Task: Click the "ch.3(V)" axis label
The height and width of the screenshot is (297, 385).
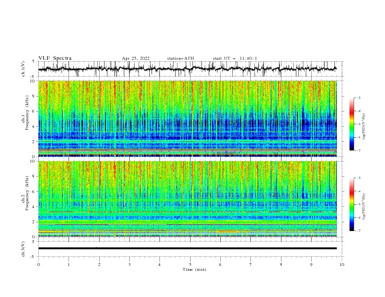Action: [23, 249]
